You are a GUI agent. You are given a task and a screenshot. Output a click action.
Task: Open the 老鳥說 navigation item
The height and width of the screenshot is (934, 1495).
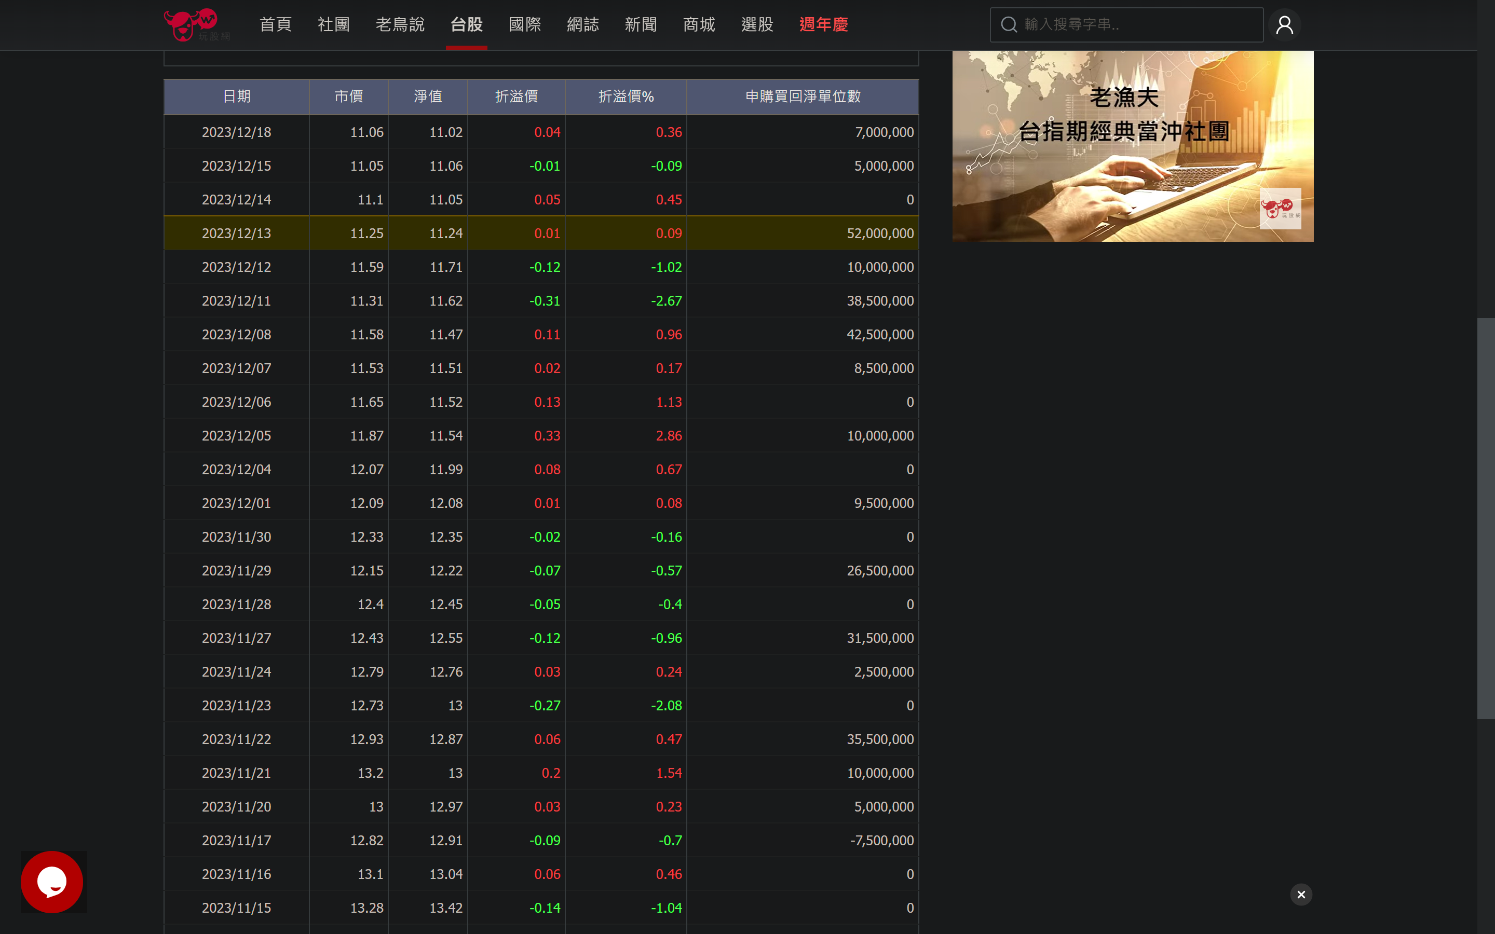click(x=400, y=25)
